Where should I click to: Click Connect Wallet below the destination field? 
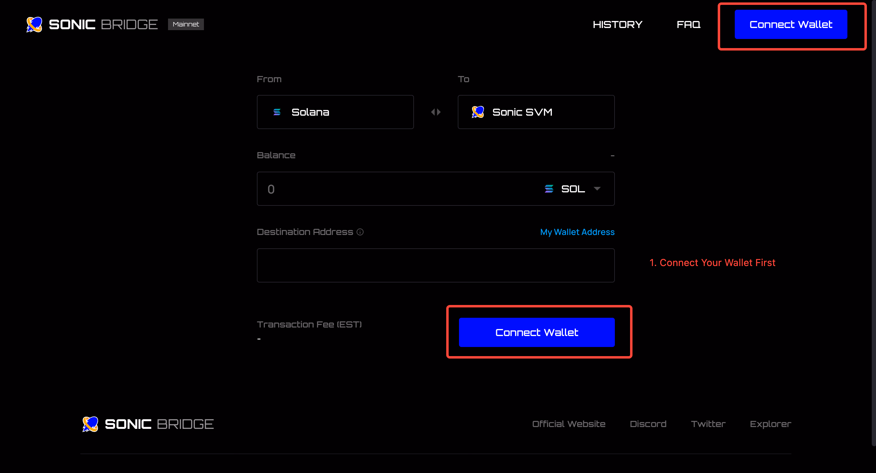click(537, 332)
